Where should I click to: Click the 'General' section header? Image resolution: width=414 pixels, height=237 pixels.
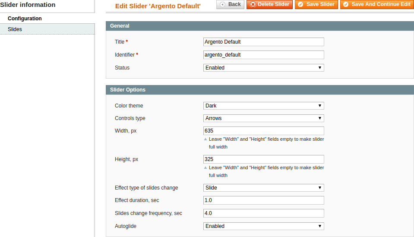260,26
